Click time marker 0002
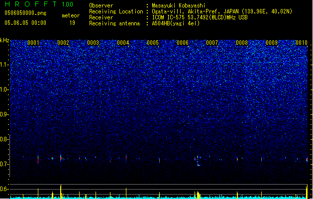The width and height of the screenshot is (313, 199). (63, 42)
